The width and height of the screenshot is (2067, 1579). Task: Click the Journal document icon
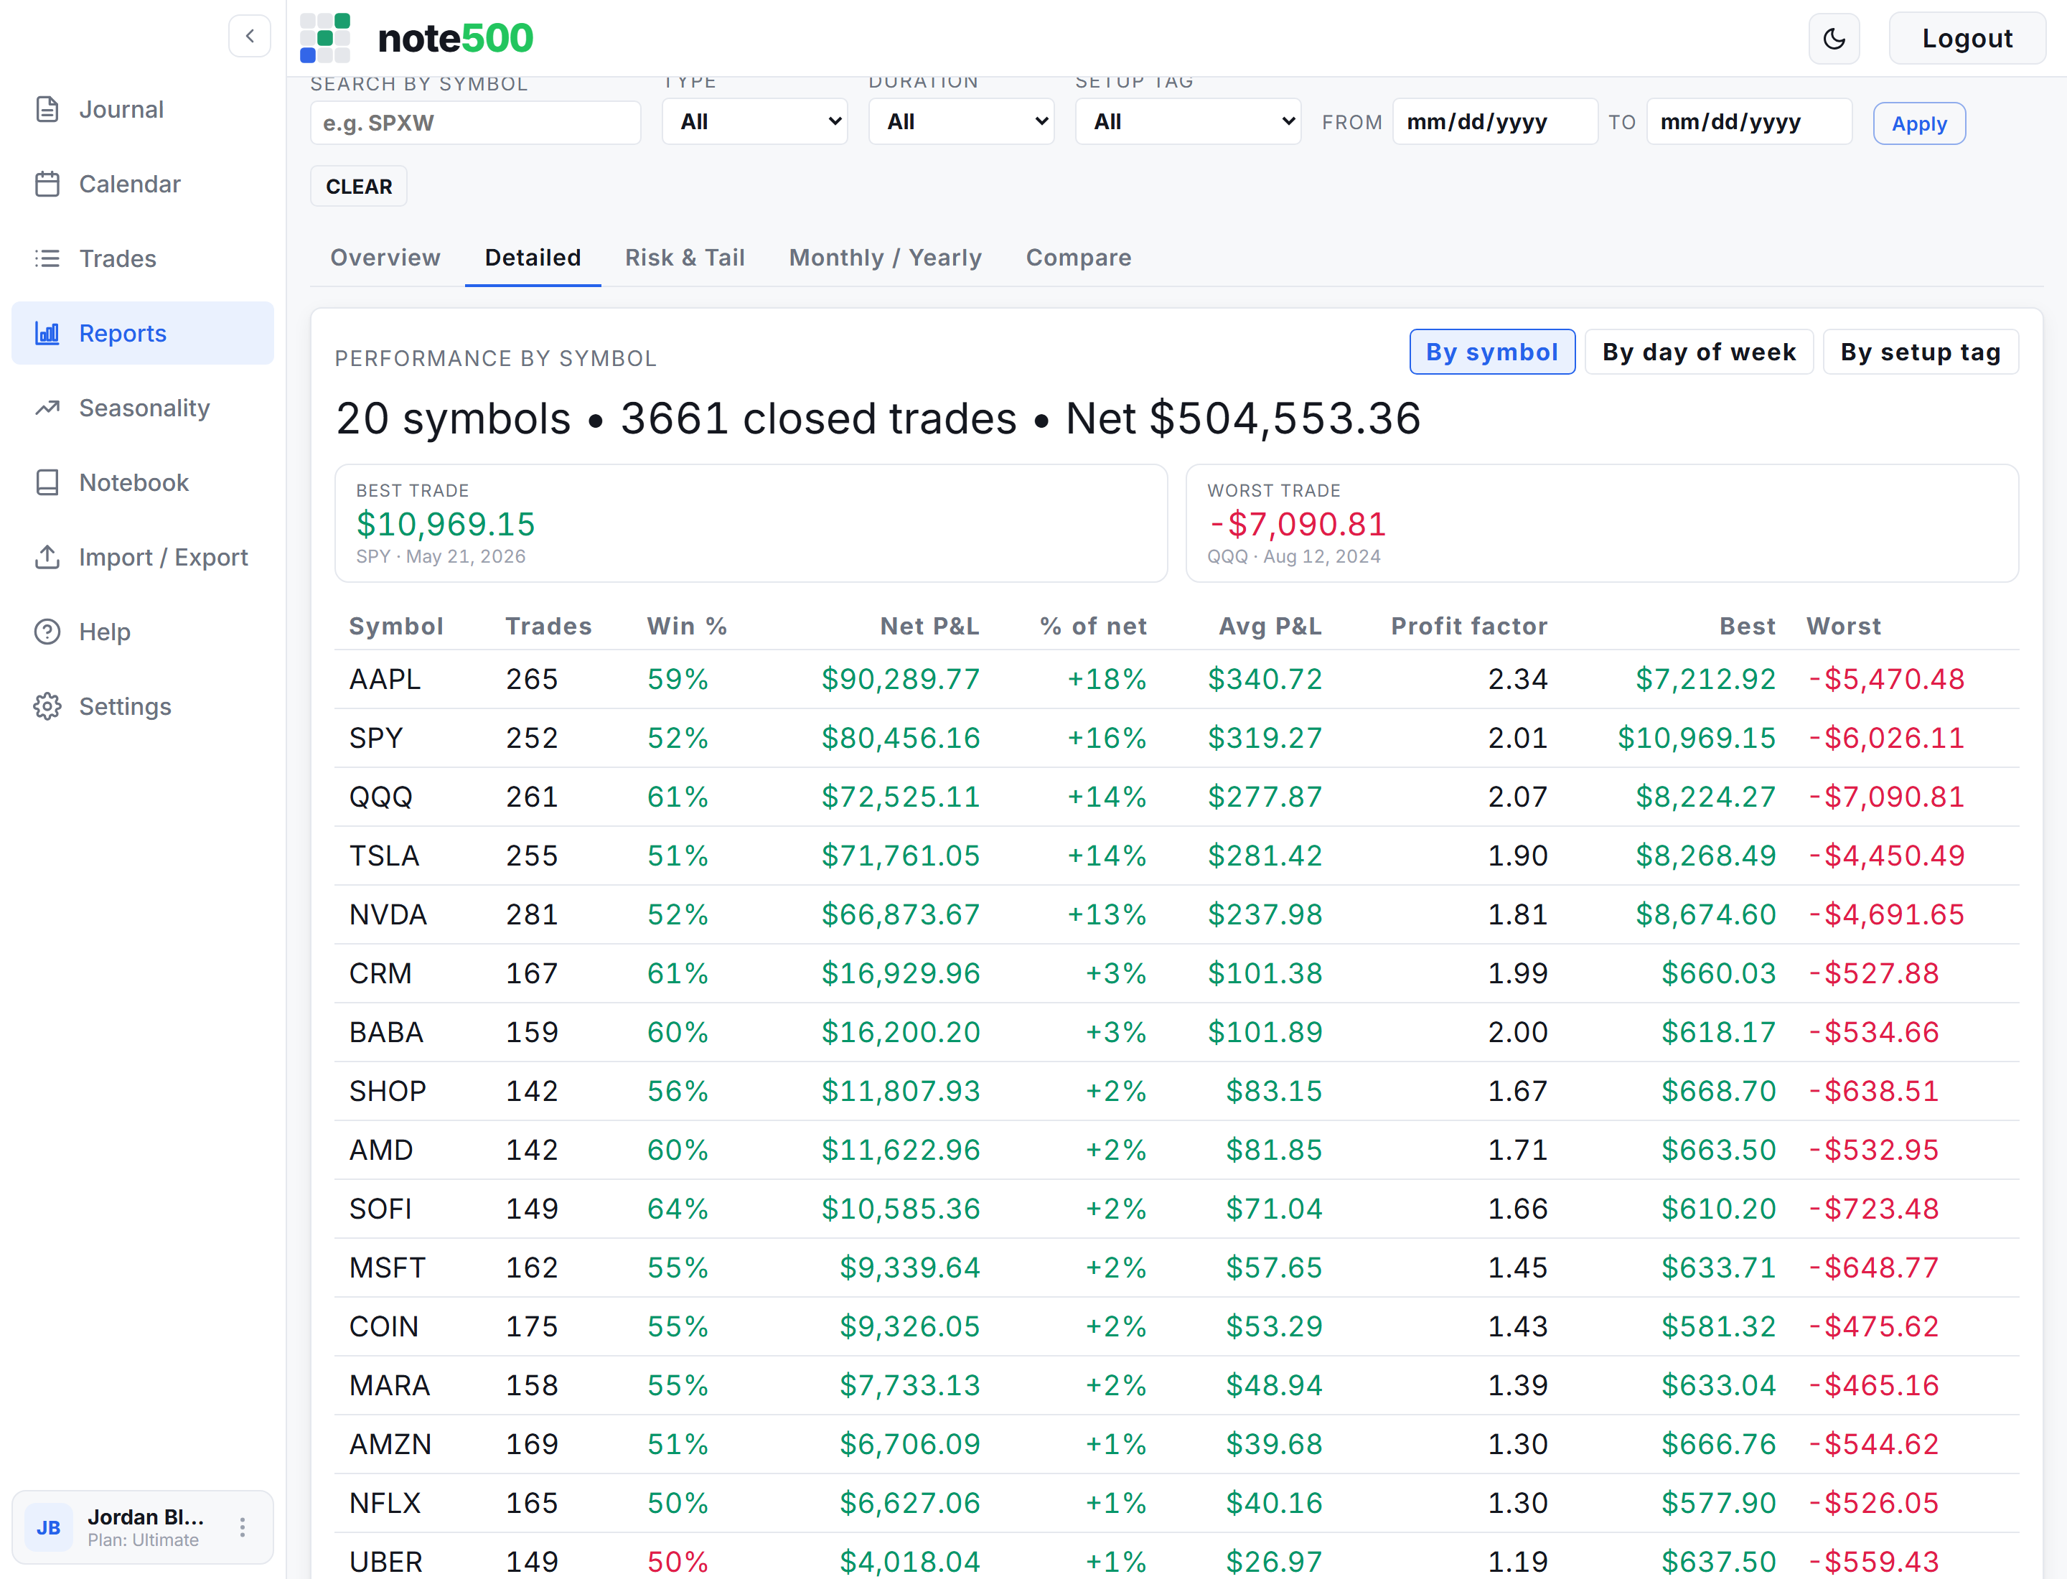[x=47, y=109]
